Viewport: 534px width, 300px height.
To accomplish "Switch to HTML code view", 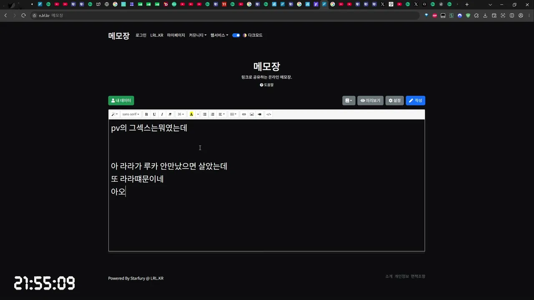I will 269,114.
